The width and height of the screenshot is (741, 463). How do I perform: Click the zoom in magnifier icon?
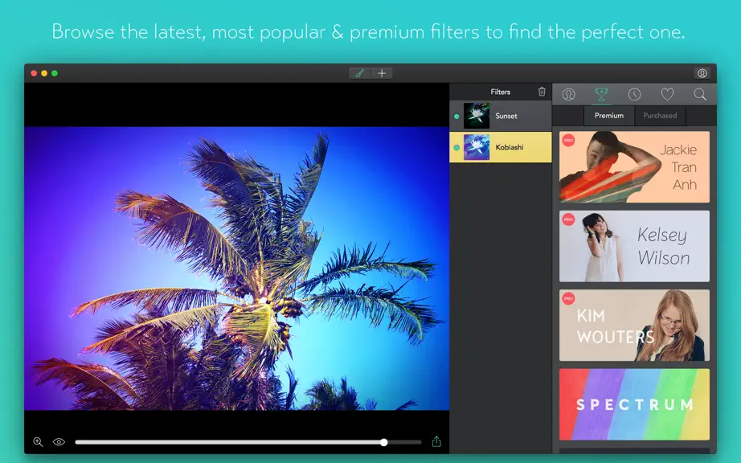coord(39,442)
